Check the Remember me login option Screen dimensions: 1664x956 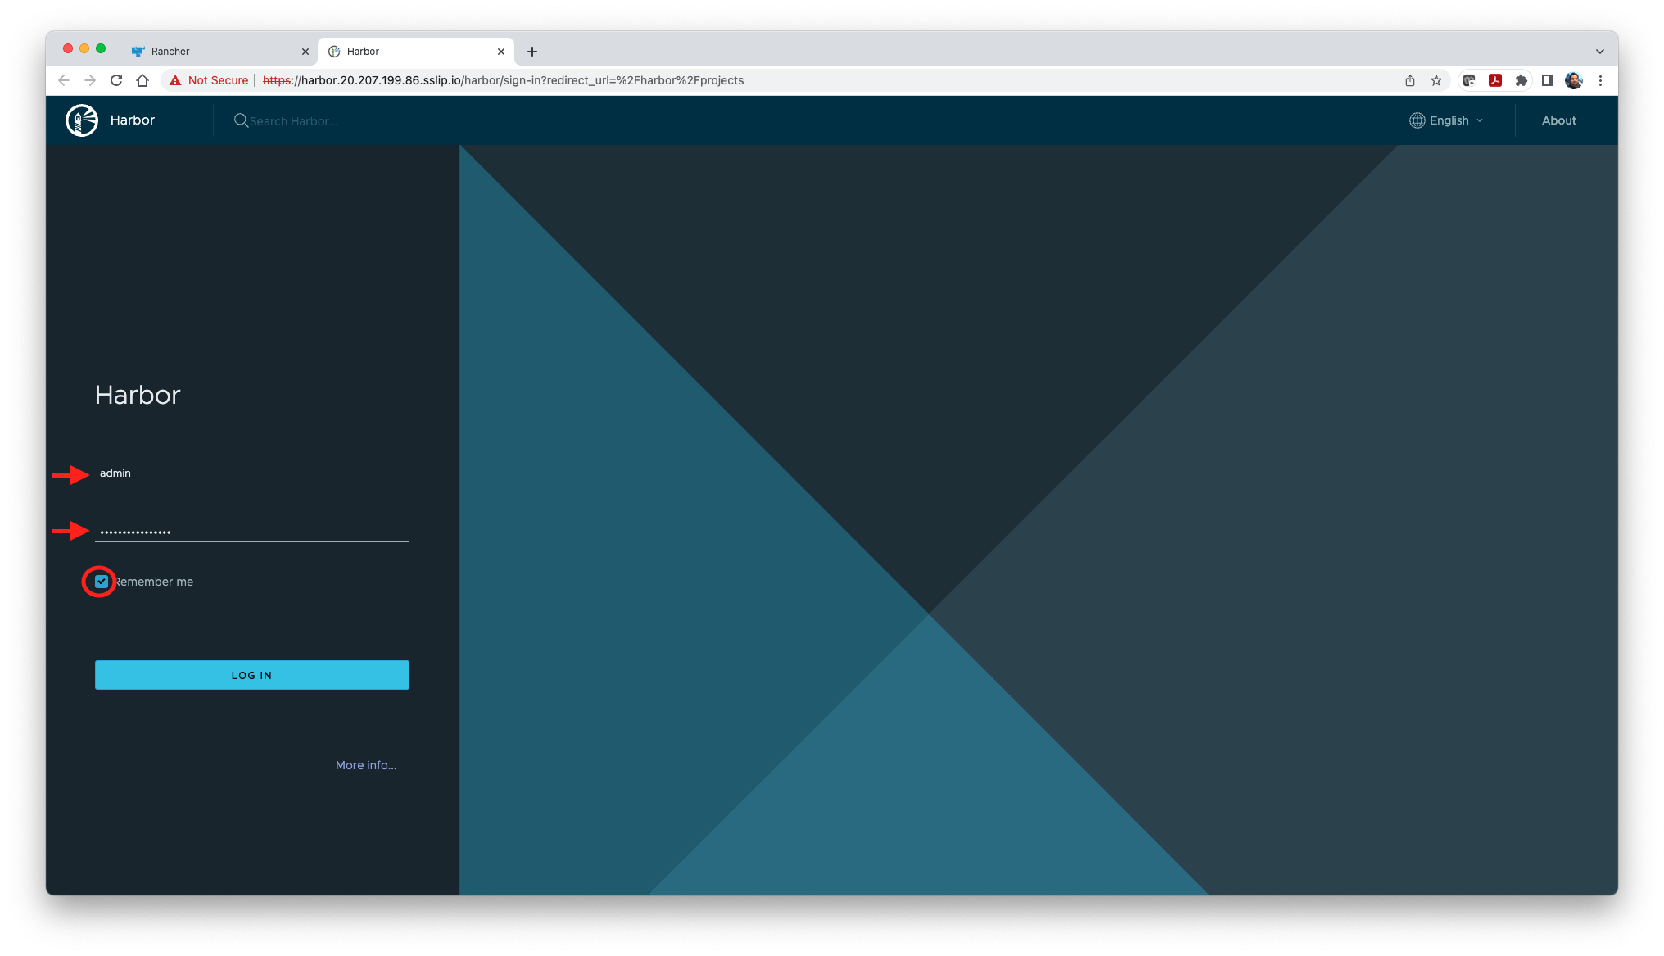pyautogui.click(x=101, y=581)
